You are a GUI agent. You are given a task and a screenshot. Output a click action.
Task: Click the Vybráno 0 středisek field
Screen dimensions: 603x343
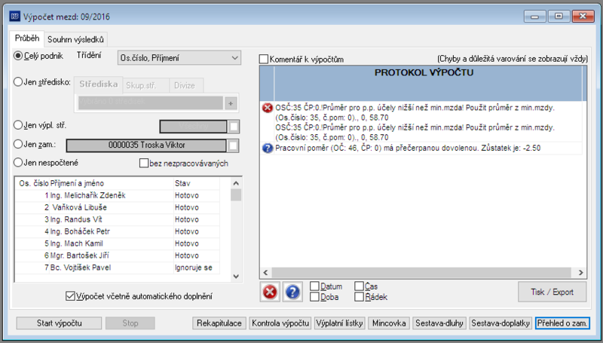(150, 103)
